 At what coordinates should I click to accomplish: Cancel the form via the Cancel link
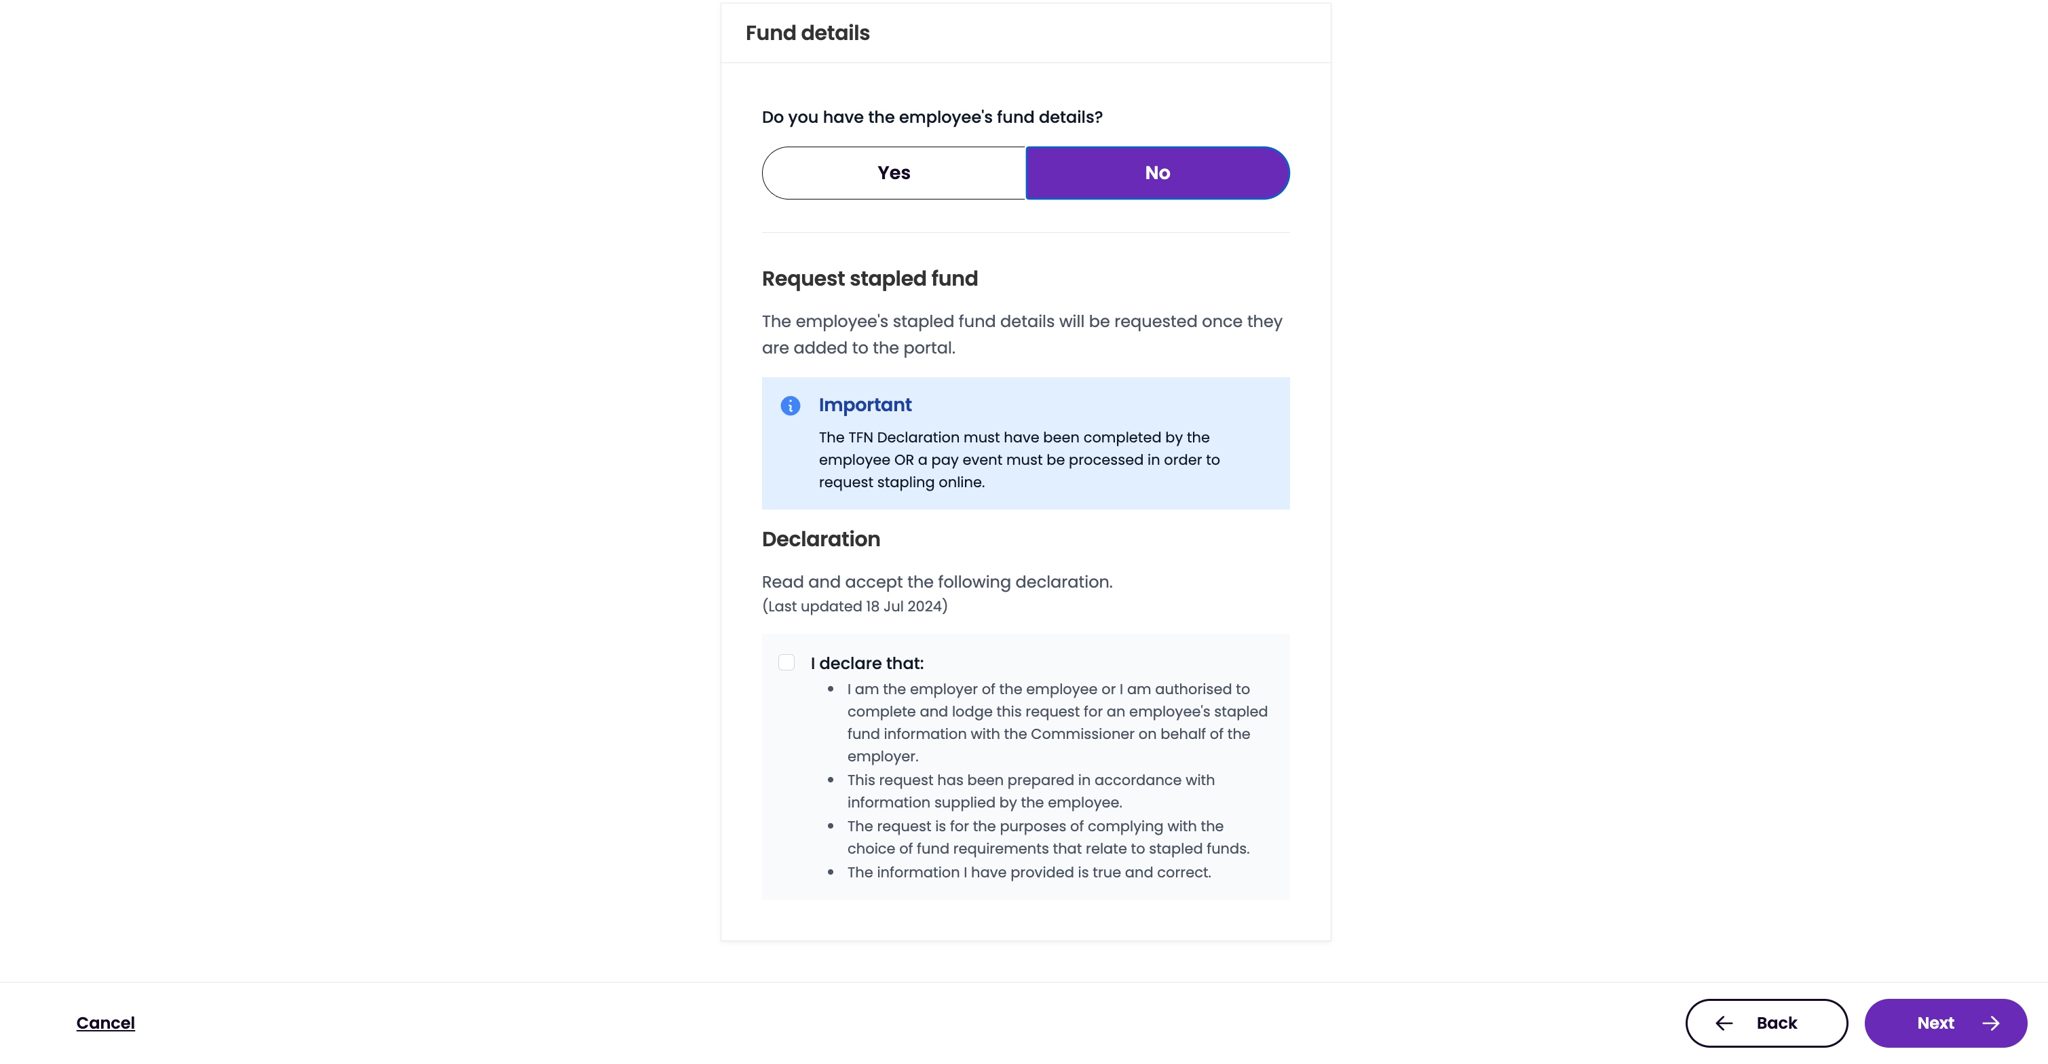pyautogui.click(x=106, y=1023)
